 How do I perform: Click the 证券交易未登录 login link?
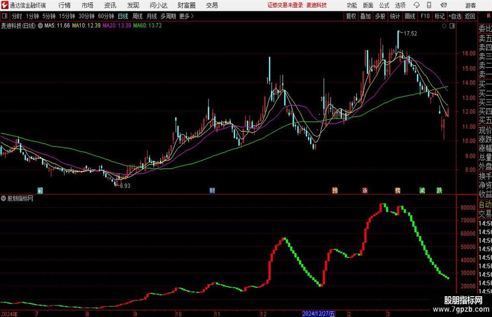point(285,5)
